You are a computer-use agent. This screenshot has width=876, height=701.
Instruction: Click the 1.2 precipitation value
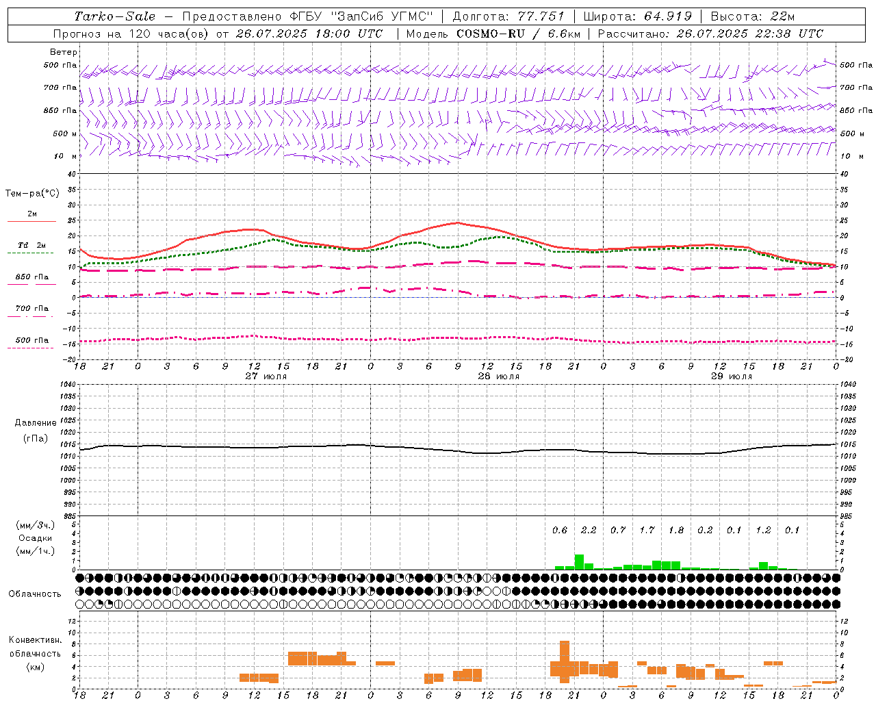point(763,530)
